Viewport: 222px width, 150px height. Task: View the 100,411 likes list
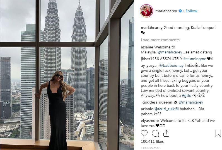pyautogui.click(x=152, y=141)
